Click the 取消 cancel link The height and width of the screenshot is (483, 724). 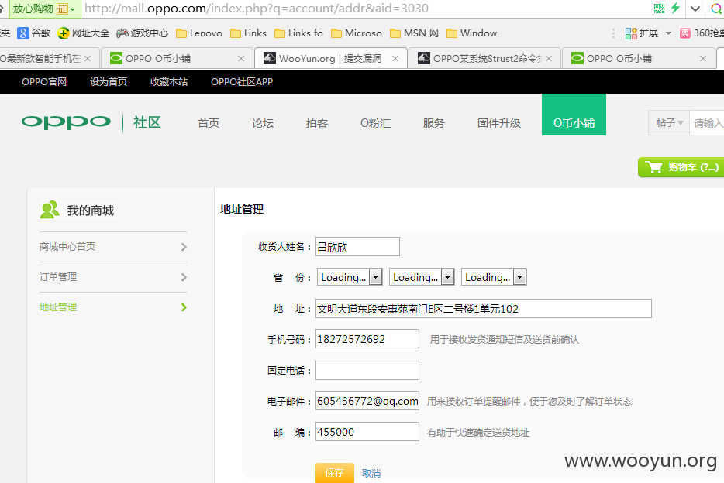tap(371, 473)
